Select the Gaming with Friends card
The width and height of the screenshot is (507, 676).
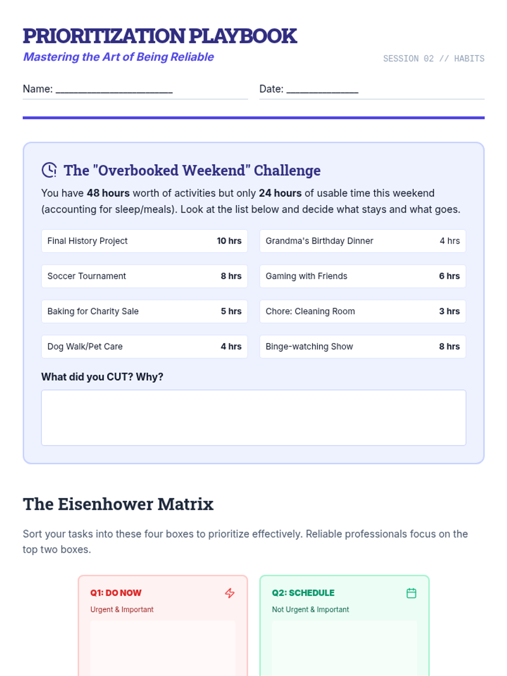[363, 276]
